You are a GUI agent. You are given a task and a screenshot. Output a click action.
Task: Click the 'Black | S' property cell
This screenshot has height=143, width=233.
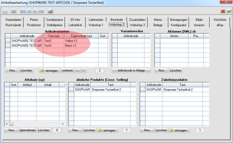(x=81, y=46)
